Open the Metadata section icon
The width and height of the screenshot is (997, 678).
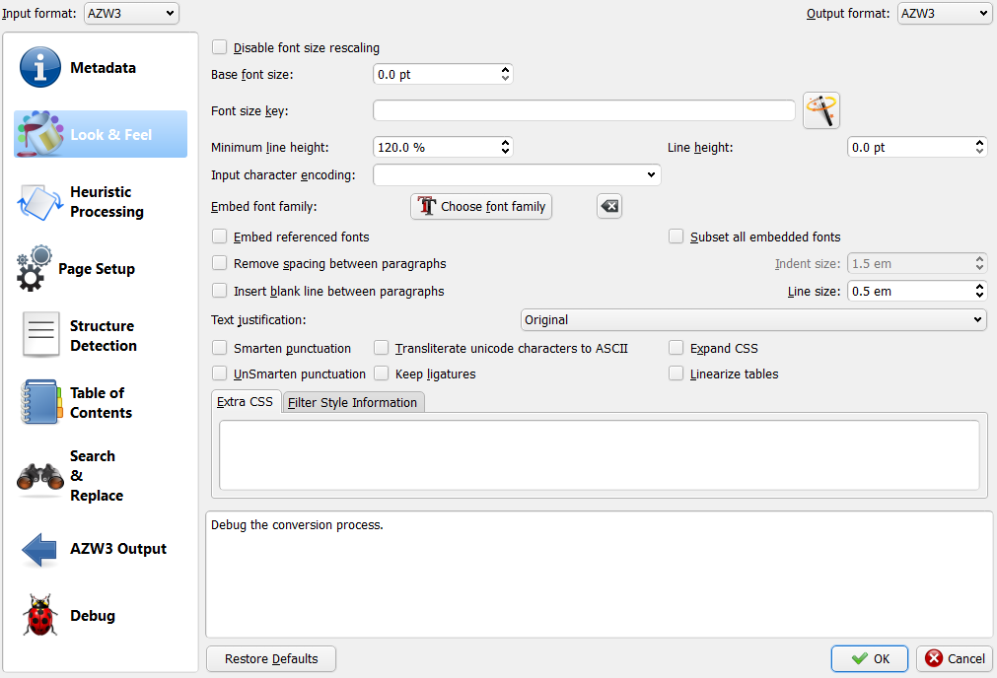click(40, 67)
